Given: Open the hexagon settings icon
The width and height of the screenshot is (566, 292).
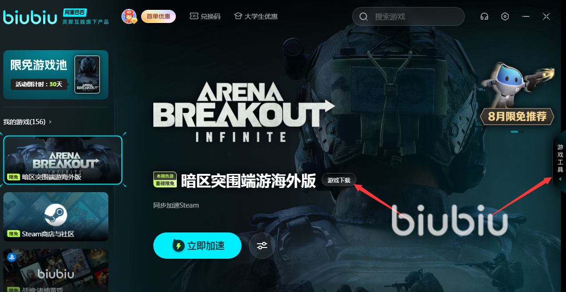Looking at the screenshot, I should [505, 16].
